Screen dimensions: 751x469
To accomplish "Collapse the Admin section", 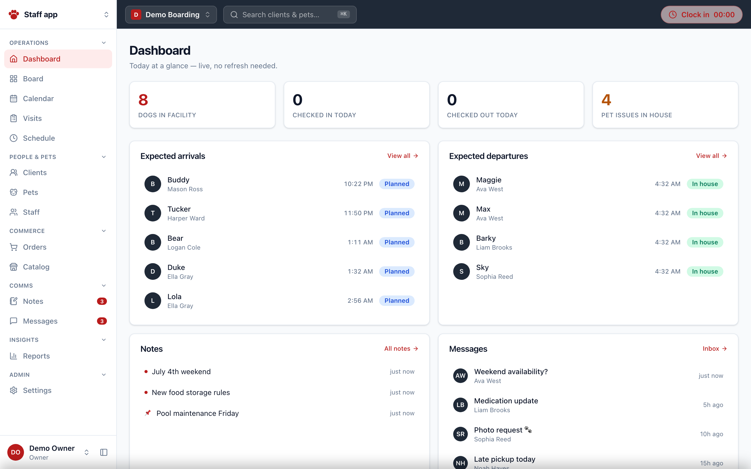I will (104, 375).
